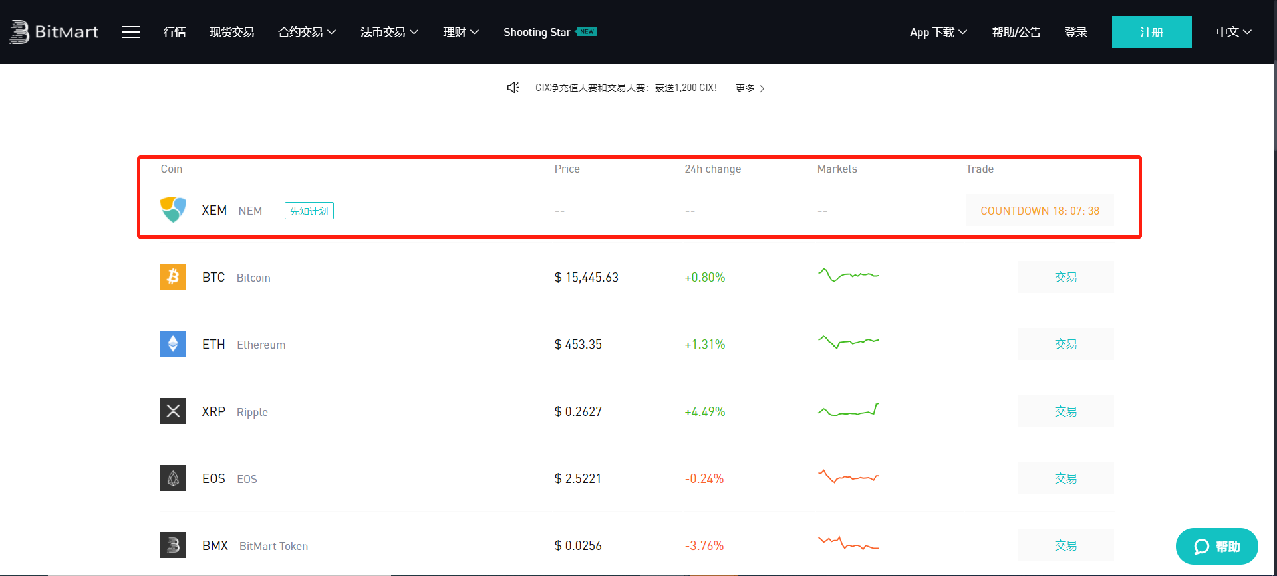Click the 24h change column header

pos(713,169)
